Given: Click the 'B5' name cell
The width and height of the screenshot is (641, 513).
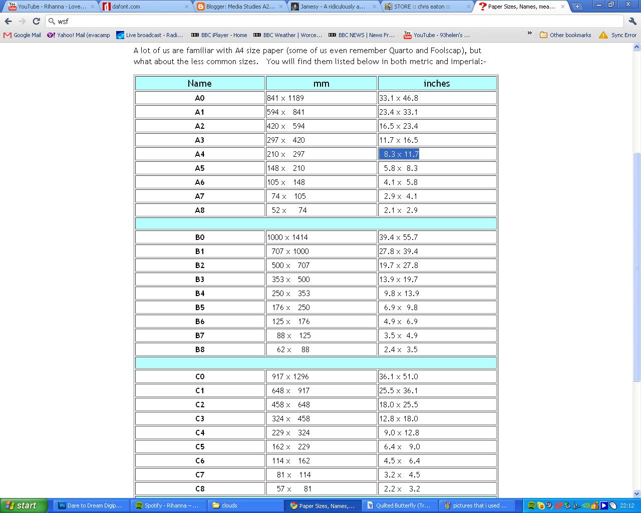Looking at the screenshot, I should tap(200, 307).
